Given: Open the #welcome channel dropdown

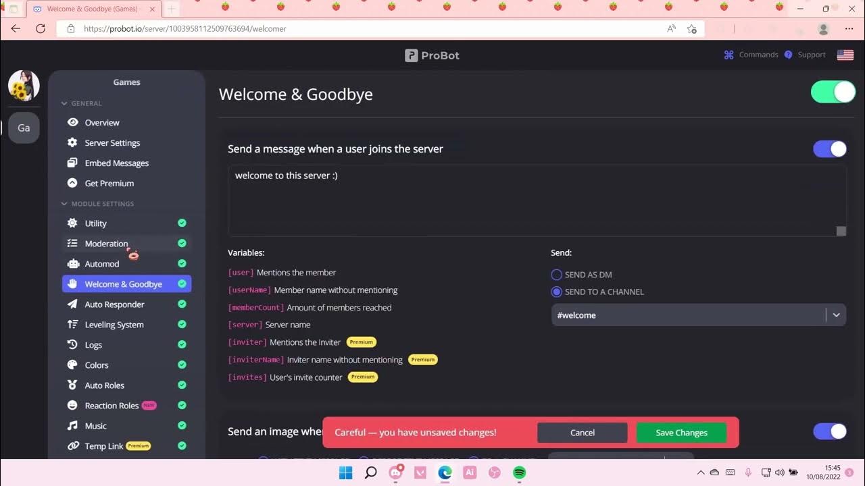Looking at the screenshot, I should click(x=699, y=315).
